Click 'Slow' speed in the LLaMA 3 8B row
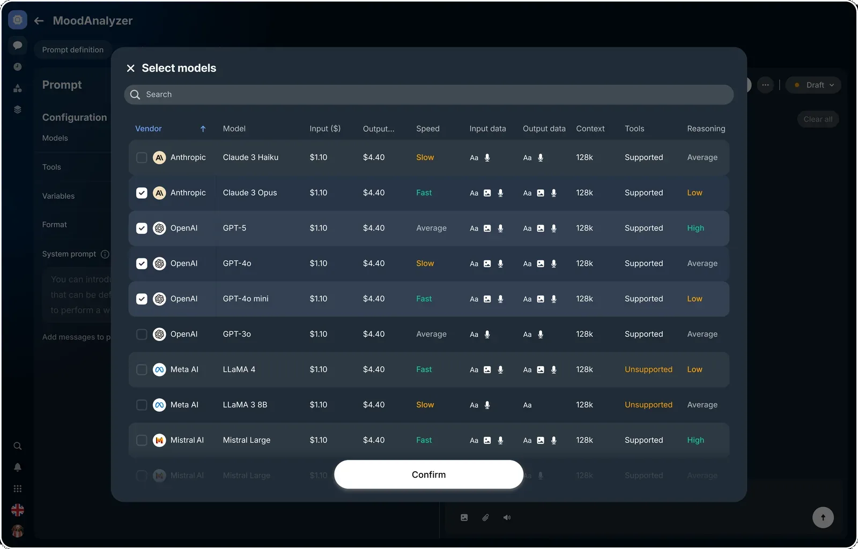The image size is (858, 549). [x=425, y=405]
